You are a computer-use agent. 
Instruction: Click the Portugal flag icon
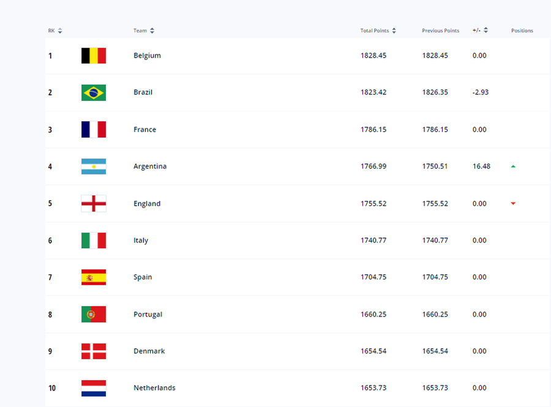[94, 315]
